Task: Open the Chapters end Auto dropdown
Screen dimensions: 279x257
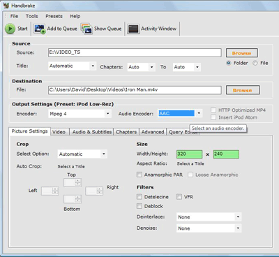Action: click(187, 67)
